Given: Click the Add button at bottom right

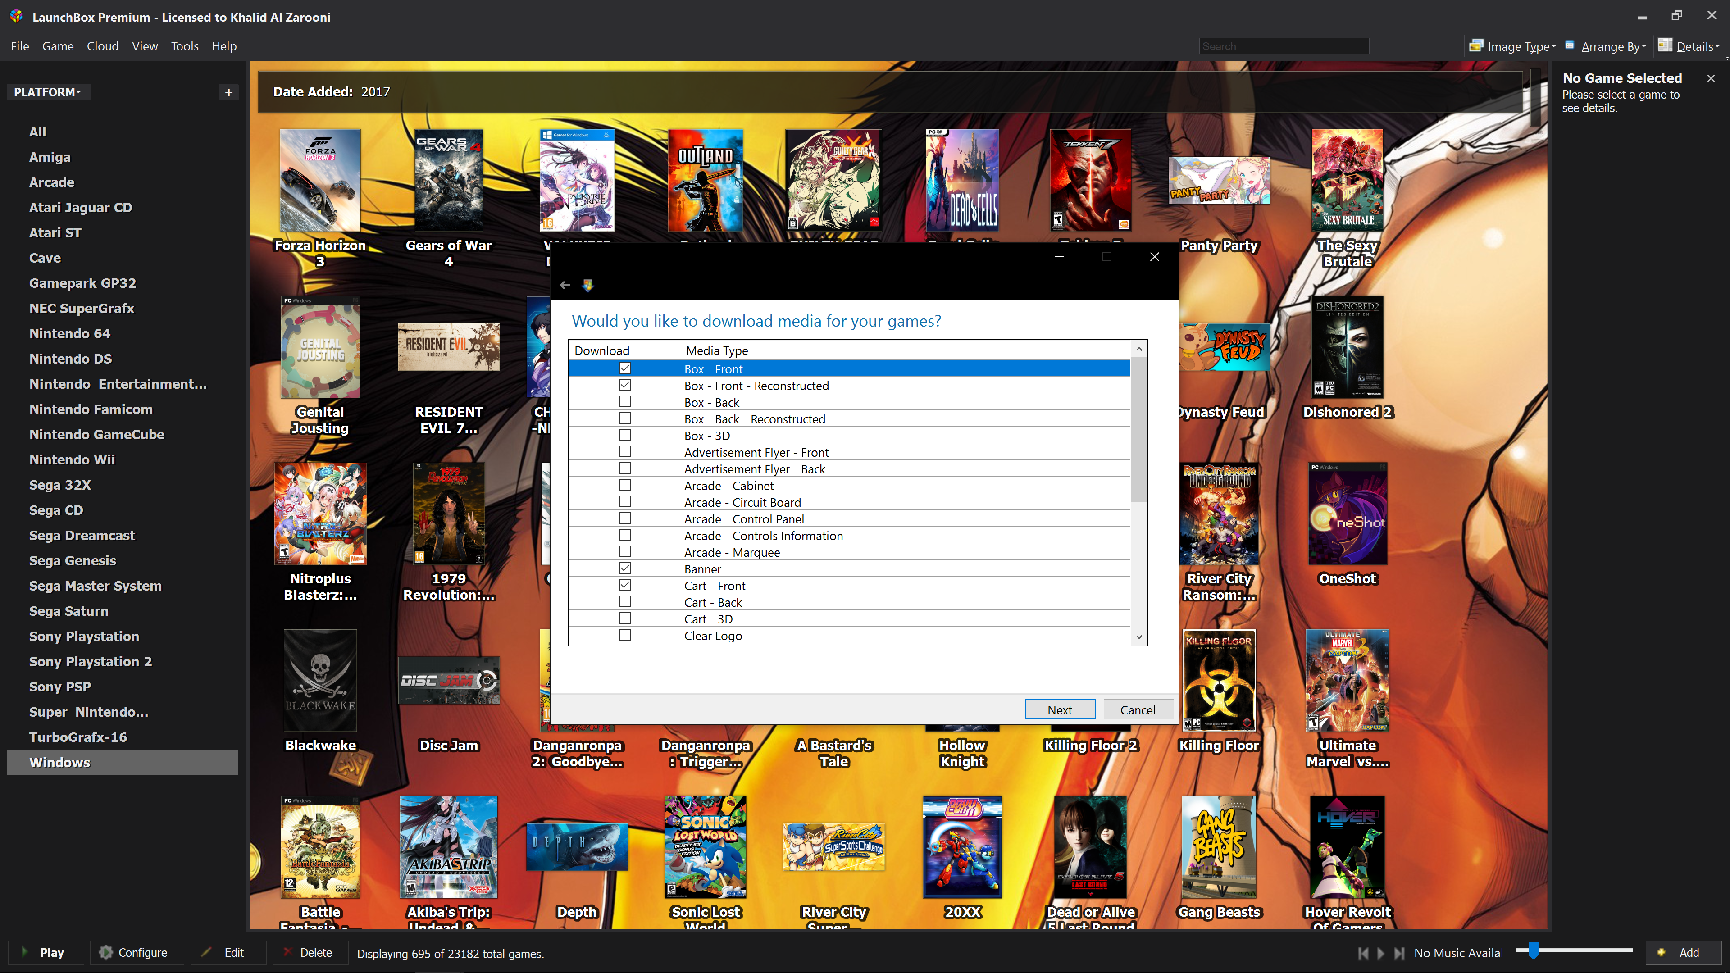Looking at the screenshot, I should (x=1682, y=952).
